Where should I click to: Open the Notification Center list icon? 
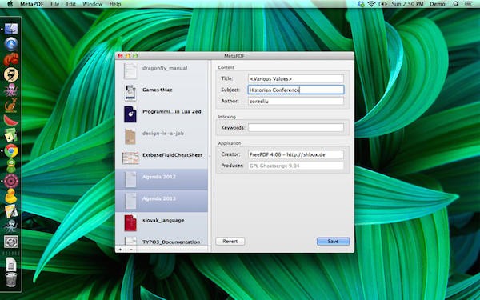(x=468, y=4)
